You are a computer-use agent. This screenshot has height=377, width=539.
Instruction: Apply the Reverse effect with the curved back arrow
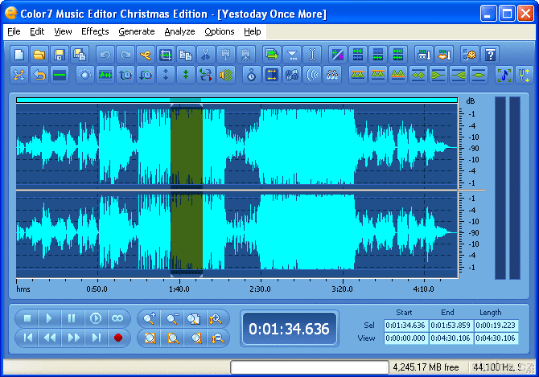tap(39, 75)
